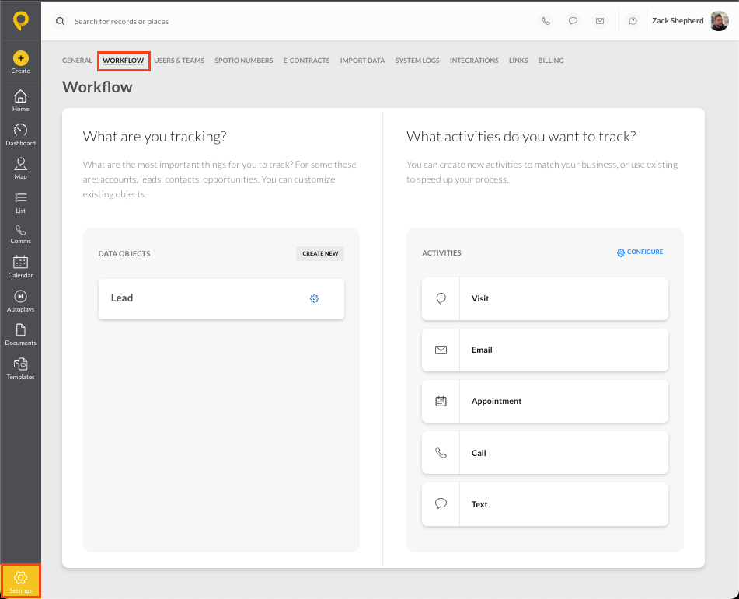Click the SPOTIO logo icon

point(21,21)
